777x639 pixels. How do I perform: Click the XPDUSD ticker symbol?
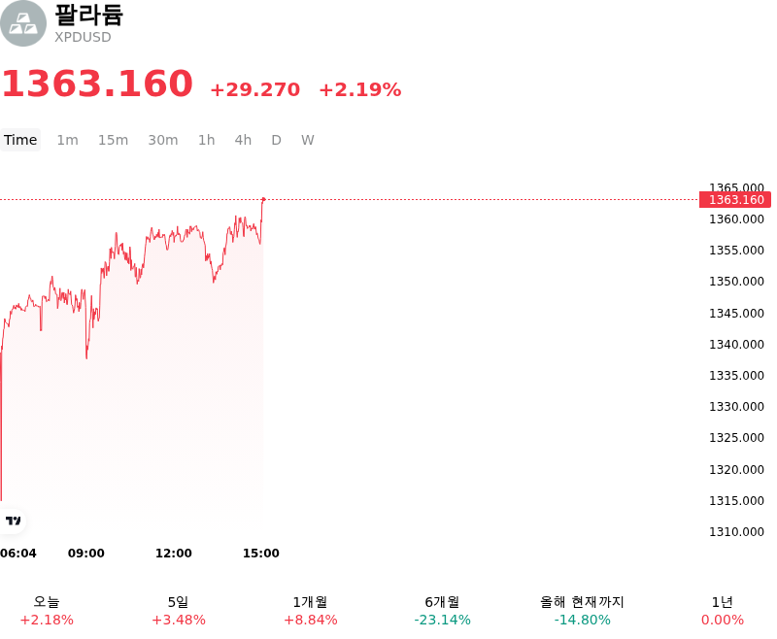coord(83,37)
